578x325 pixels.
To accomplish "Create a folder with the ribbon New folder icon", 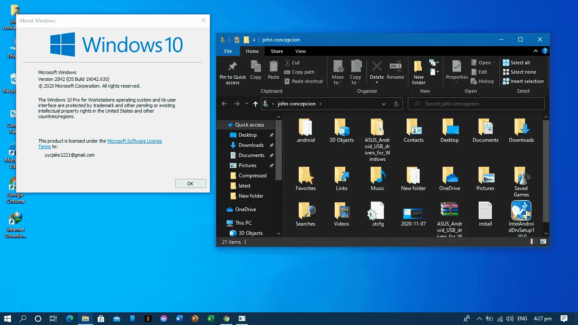I will 418,72.
